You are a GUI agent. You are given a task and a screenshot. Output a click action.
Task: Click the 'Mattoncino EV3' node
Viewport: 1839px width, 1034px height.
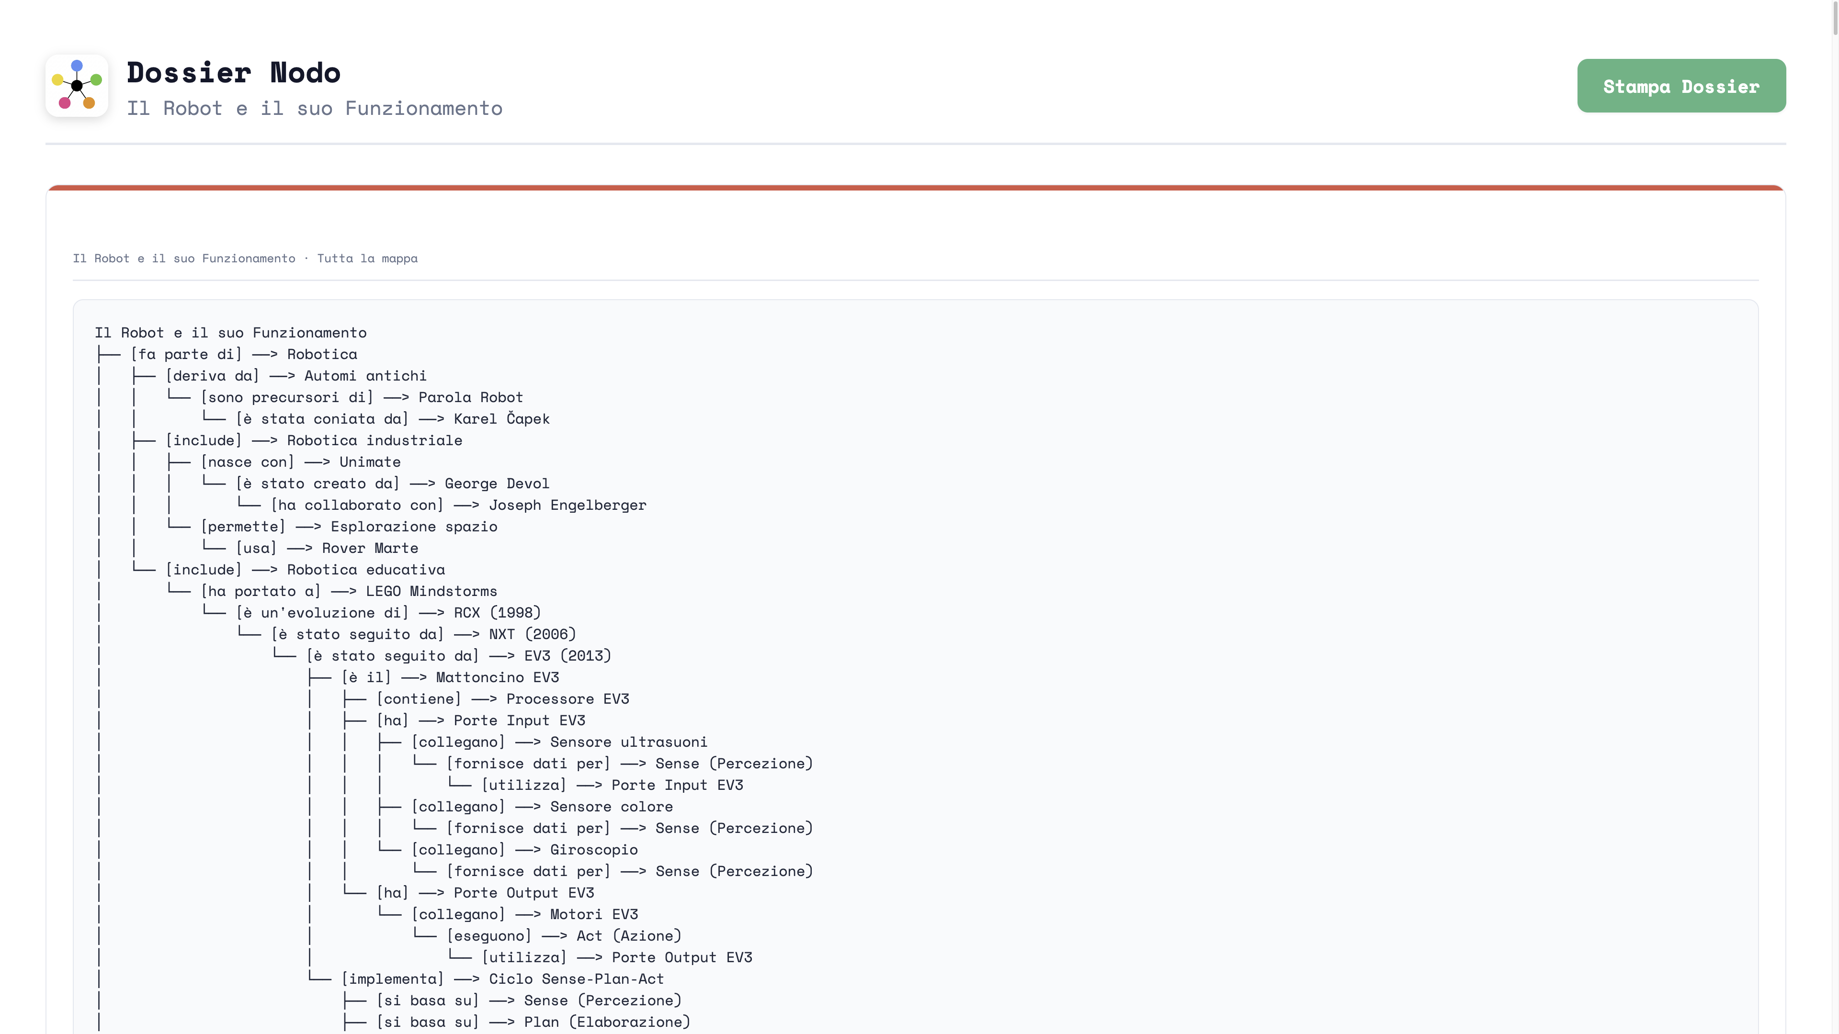click(498, 677)
